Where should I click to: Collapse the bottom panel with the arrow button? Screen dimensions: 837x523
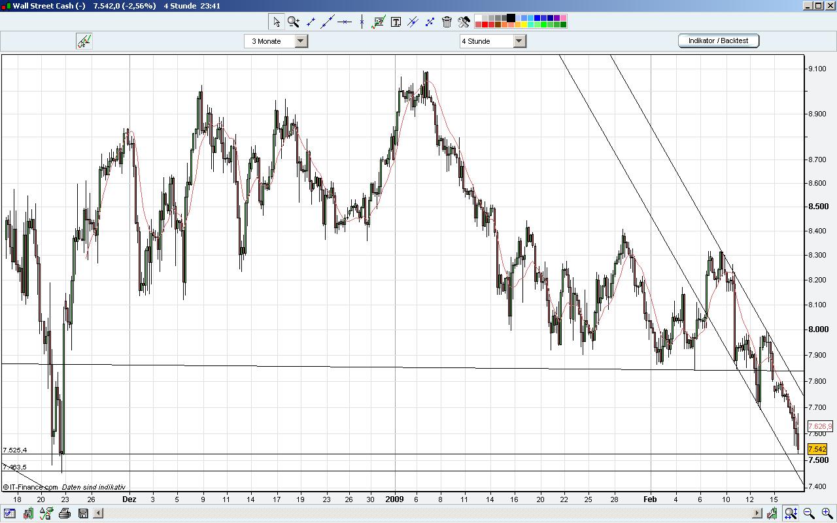(x=98, y=513)
